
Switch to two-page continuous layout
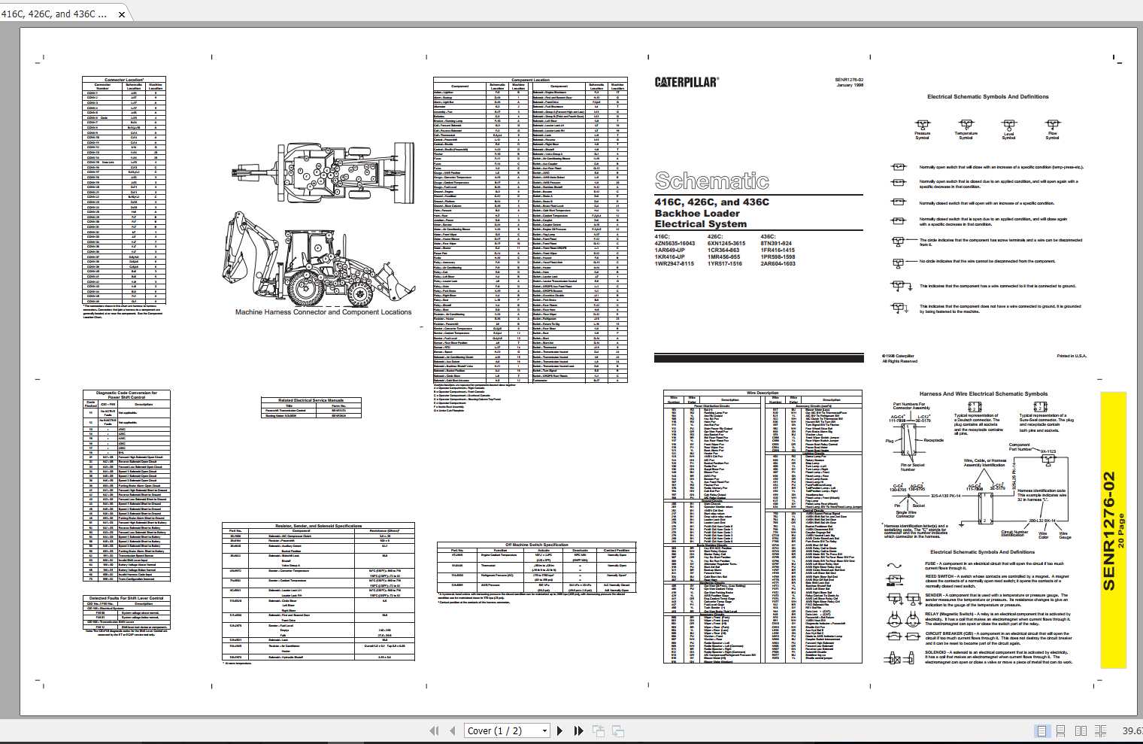click(1100, 730)
